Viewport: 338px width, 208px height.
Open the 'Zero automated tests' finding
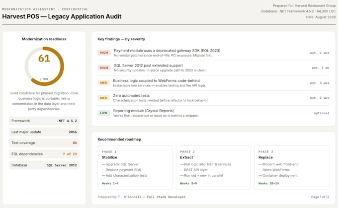point(131,96)
